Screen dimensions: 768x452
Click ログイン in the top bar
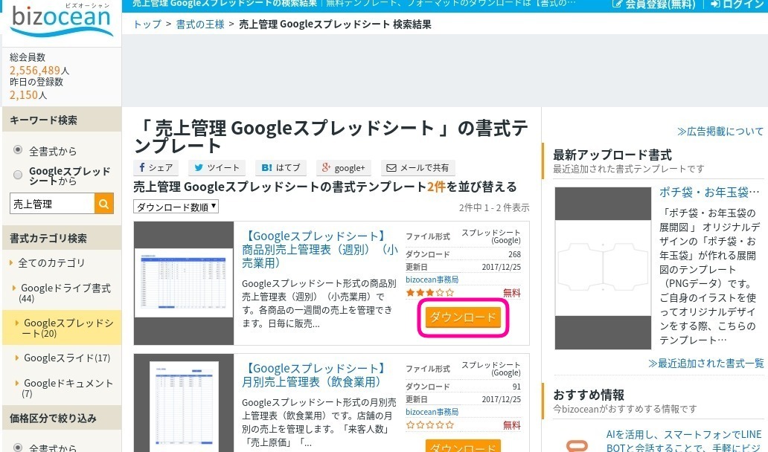pyautogui.click(x=737, y=4)
